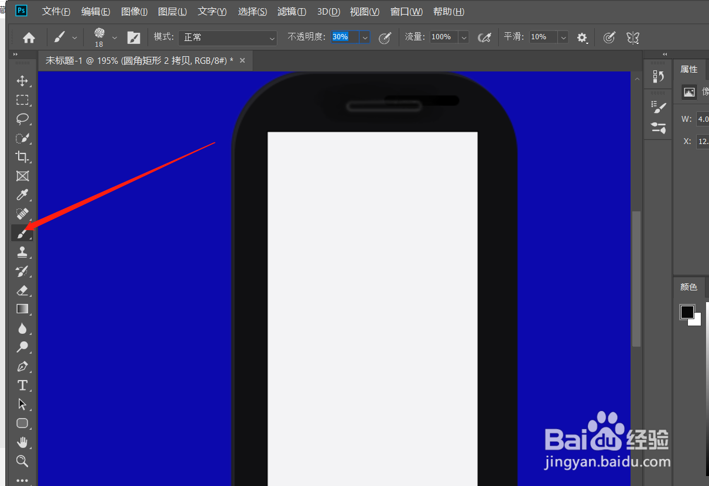The height and width of the screenshot is (486, 709).
Task: Expand the toolbox double-arrow
Action: 16,54
